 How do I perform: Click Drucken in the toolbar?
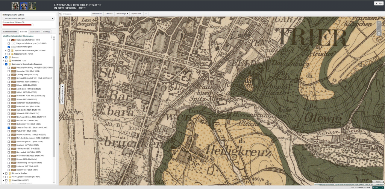[109, 14]
